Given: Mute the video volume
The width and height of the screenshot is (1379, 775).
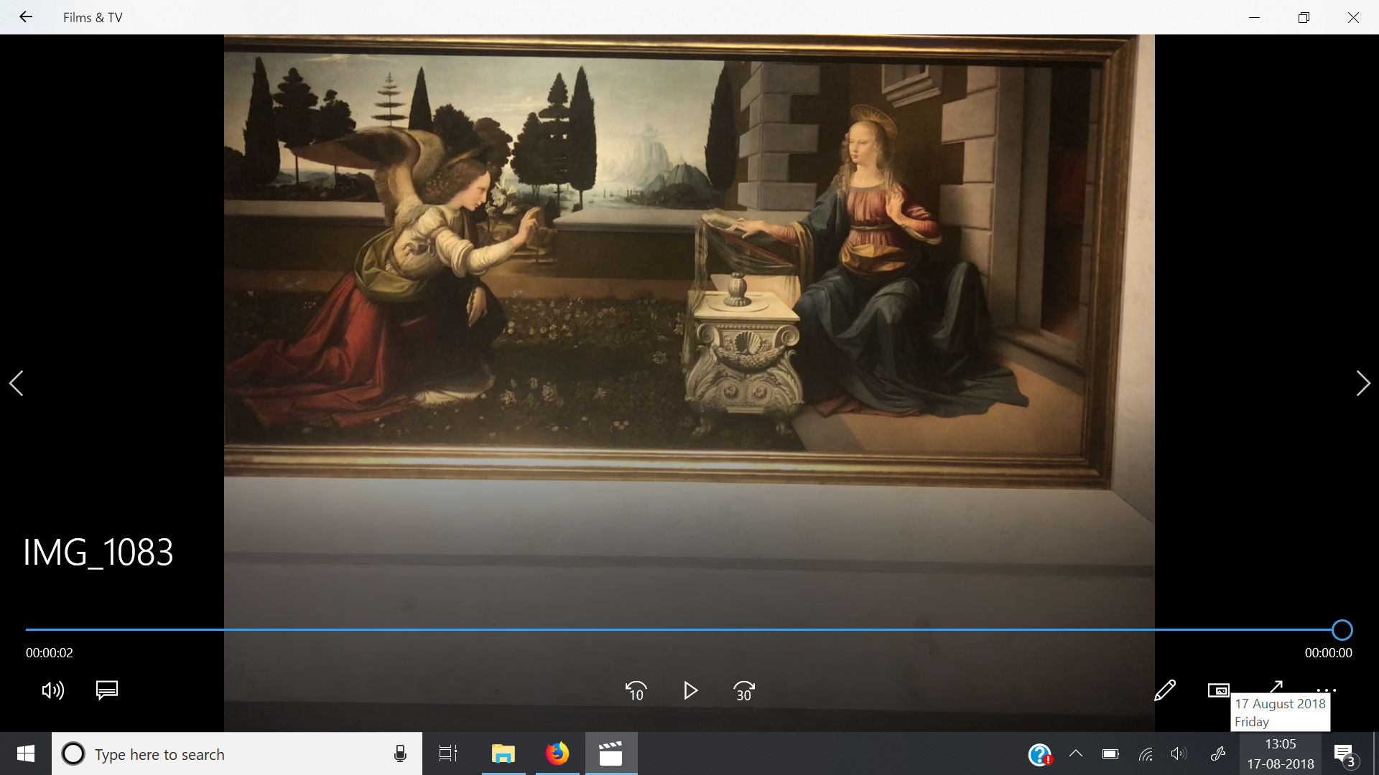Looking at the screenshot, I should pyautogui.click(x=52, y=690).
